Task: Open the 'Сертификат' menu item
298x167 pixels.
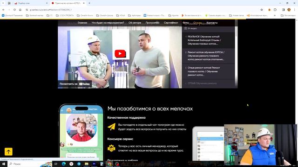Action: 171,23
